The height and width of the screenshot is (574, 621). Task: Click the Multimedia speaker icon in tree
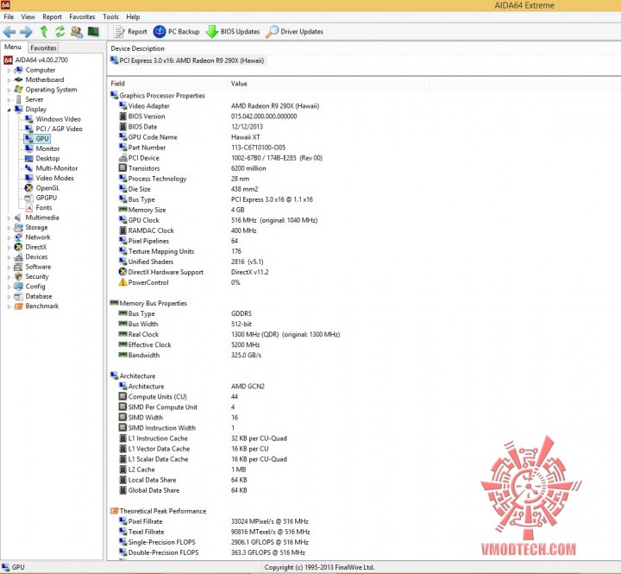tap(18, 218)
